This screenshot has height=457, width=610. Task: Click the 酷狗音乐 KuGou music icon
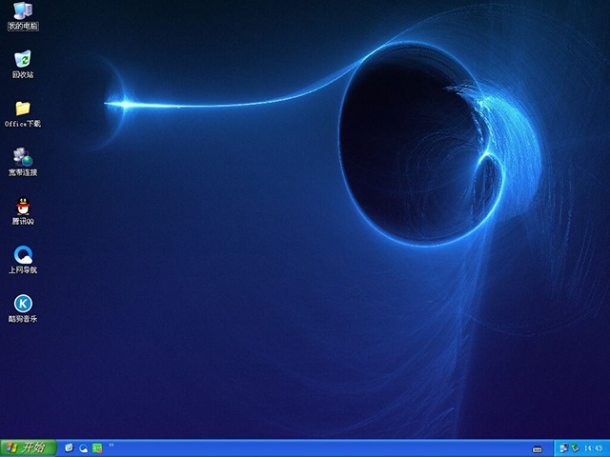(x=23, y=303)
